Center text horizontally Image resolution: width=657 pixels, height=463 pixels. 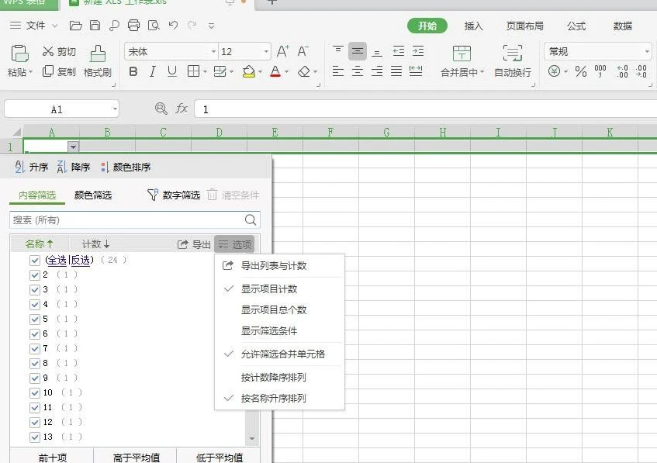click(358, 71)
